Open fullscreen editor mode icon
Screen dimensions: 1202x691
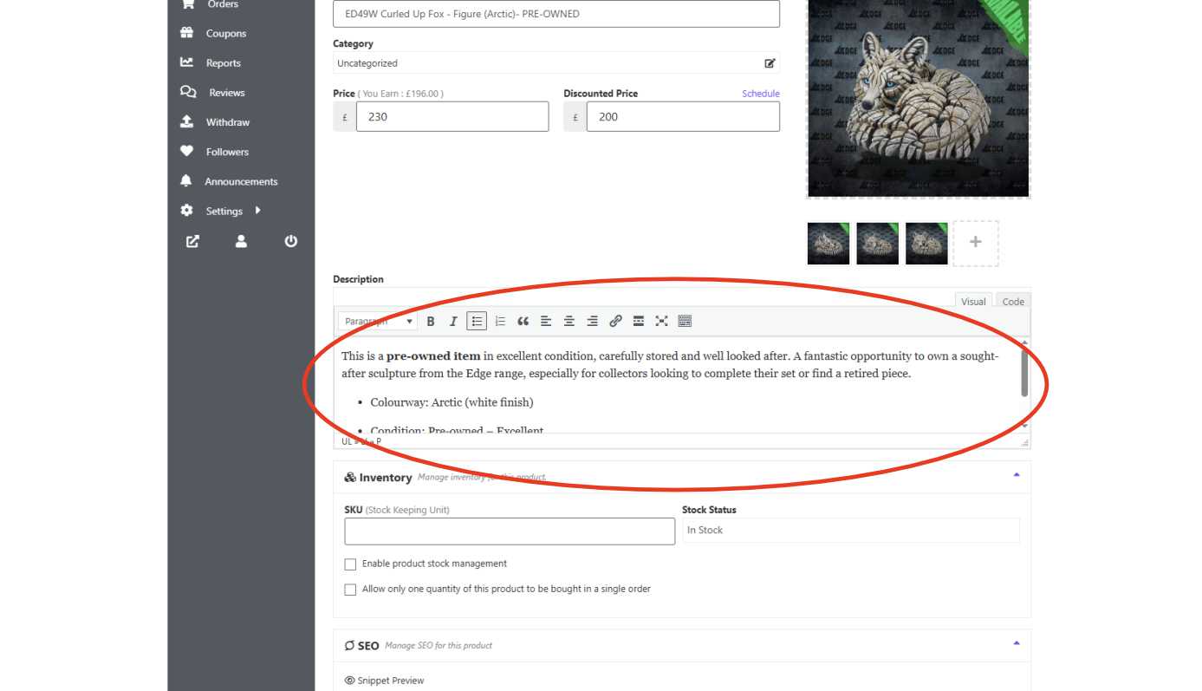click(661, 322)
